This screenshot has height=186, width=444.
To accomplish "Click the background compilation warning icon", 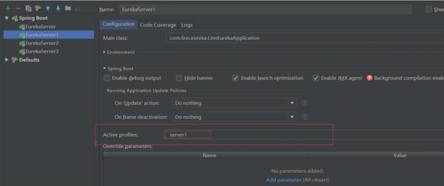I will pos(369,78).
